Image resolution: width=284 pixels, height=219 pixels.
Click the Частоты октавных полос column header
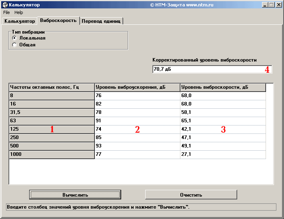pyautogui.click(x=52, y=88)
